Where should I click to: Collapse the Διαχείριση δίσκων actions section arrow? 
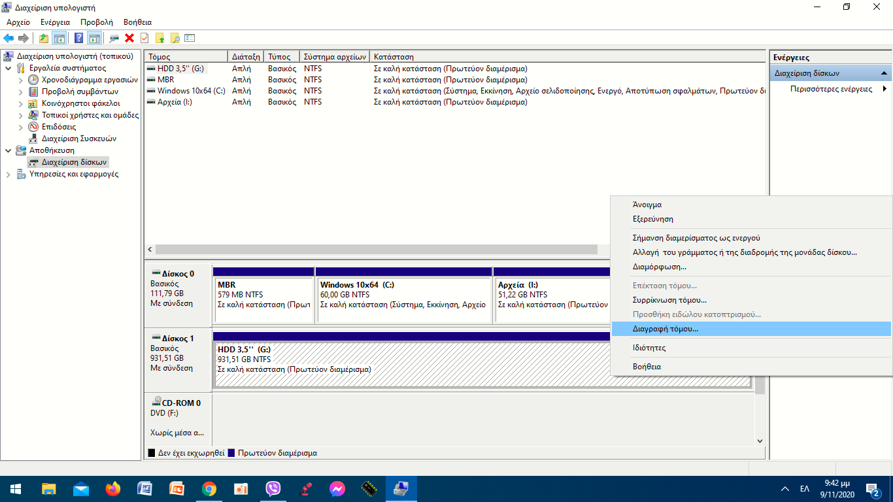[x=885, y=73]
